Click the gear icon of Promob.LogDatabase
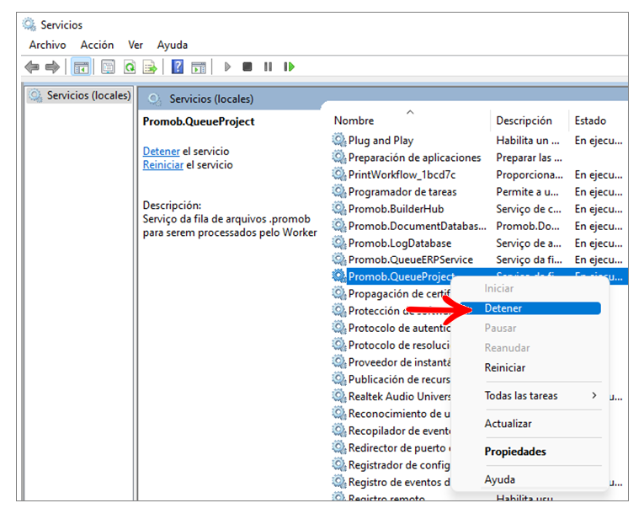644x519 pixels. coord(339,243)
